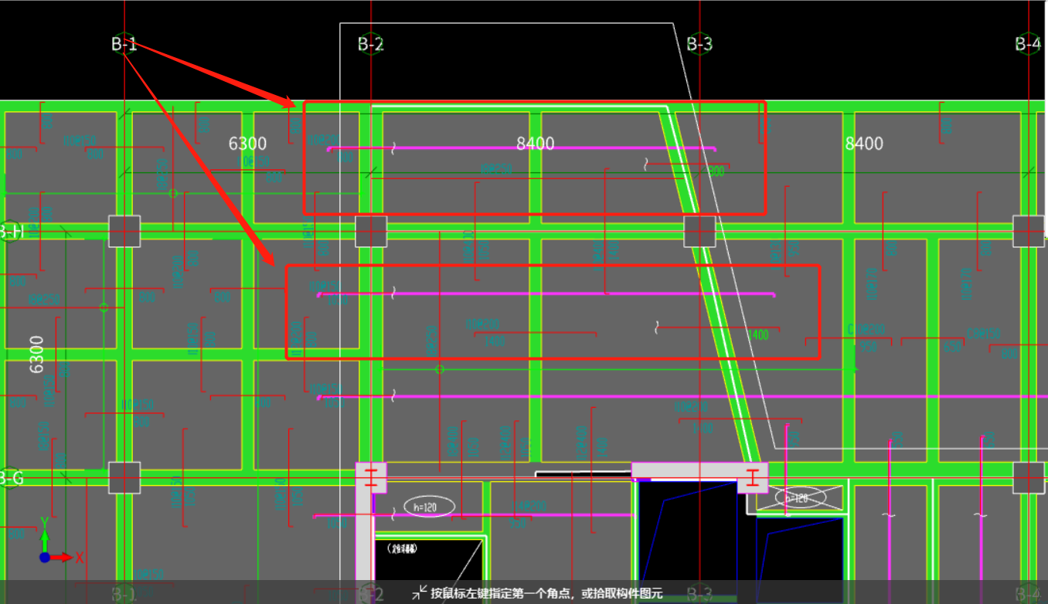Select the top B-4 axis label
This screenshot has width=1048, height=604.
[1028, 44]
